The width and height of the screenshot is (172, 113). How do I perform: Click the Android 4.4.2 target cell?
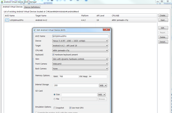(41, 20)
